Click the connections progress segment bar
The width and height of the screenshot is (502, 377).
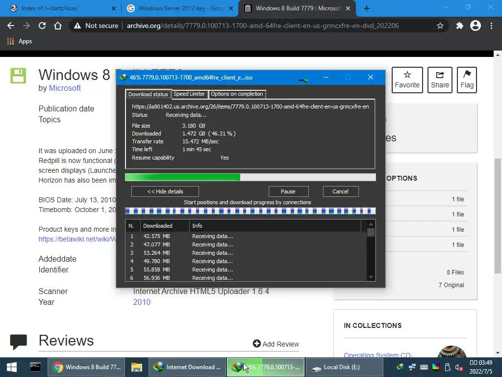pyautogui.click(x=250, y=211)
